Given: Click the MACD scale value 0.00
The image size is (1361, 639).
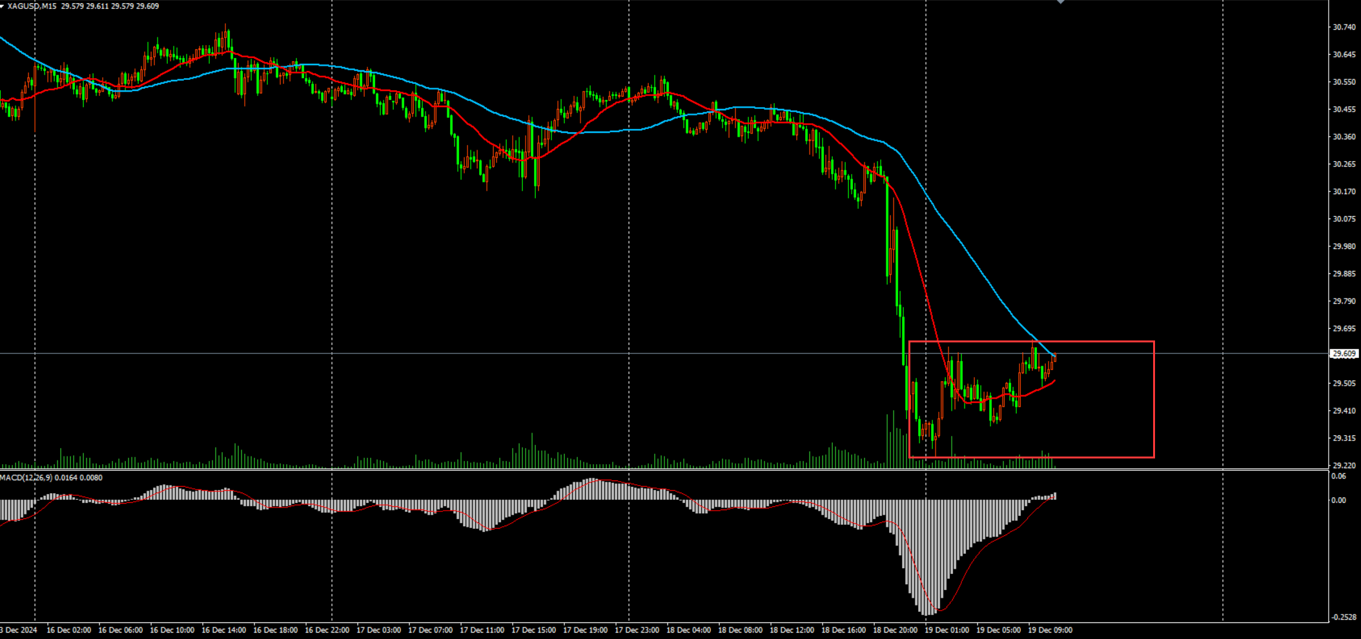Looking at the screenshot, I should [1339, 500].
